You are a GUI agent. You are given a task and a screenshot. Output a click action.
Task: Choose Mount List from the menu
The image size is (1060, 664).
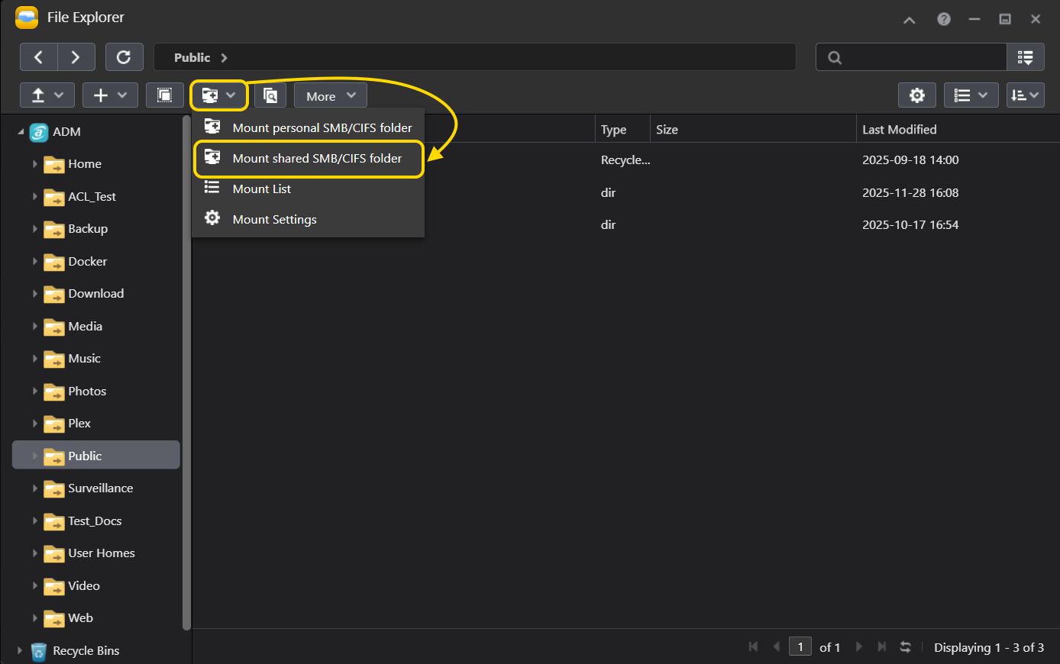click(x=261, y=189)
